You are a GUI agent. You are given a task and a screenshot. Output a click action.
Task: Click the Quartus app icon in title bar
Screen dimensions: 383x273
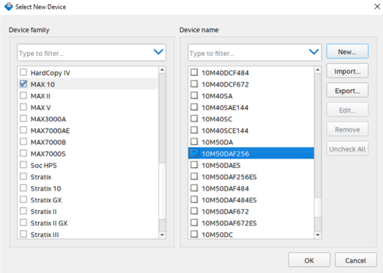[x=8, y=7]
